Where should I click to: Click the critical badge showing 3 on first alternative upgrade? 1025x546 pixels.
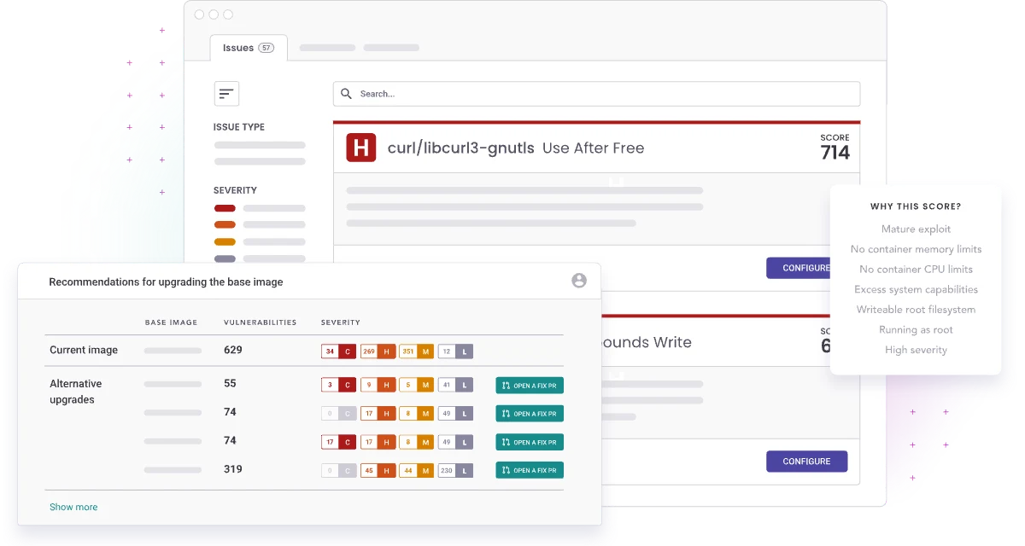337,384
